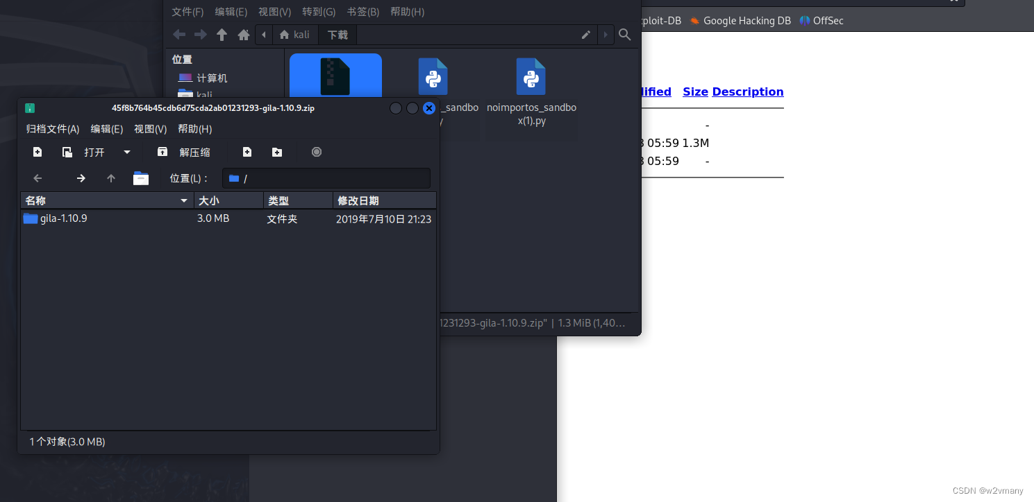Open the 归档文件(A) menu
This screenshot has height=502, width=1034.
click(53, 129)
